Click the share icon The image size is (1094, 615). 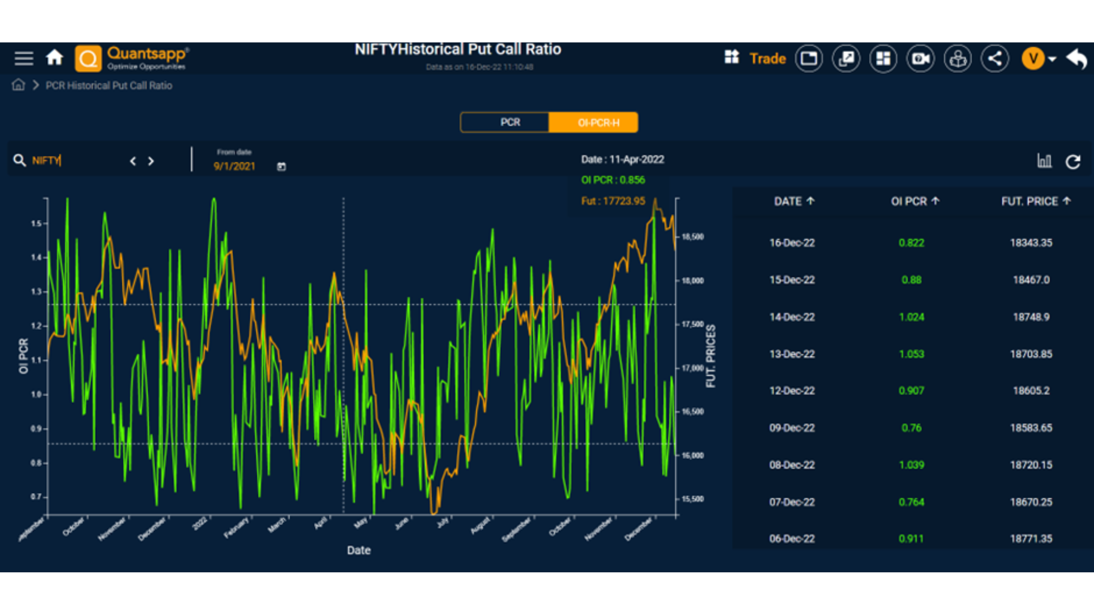(995, 59)
